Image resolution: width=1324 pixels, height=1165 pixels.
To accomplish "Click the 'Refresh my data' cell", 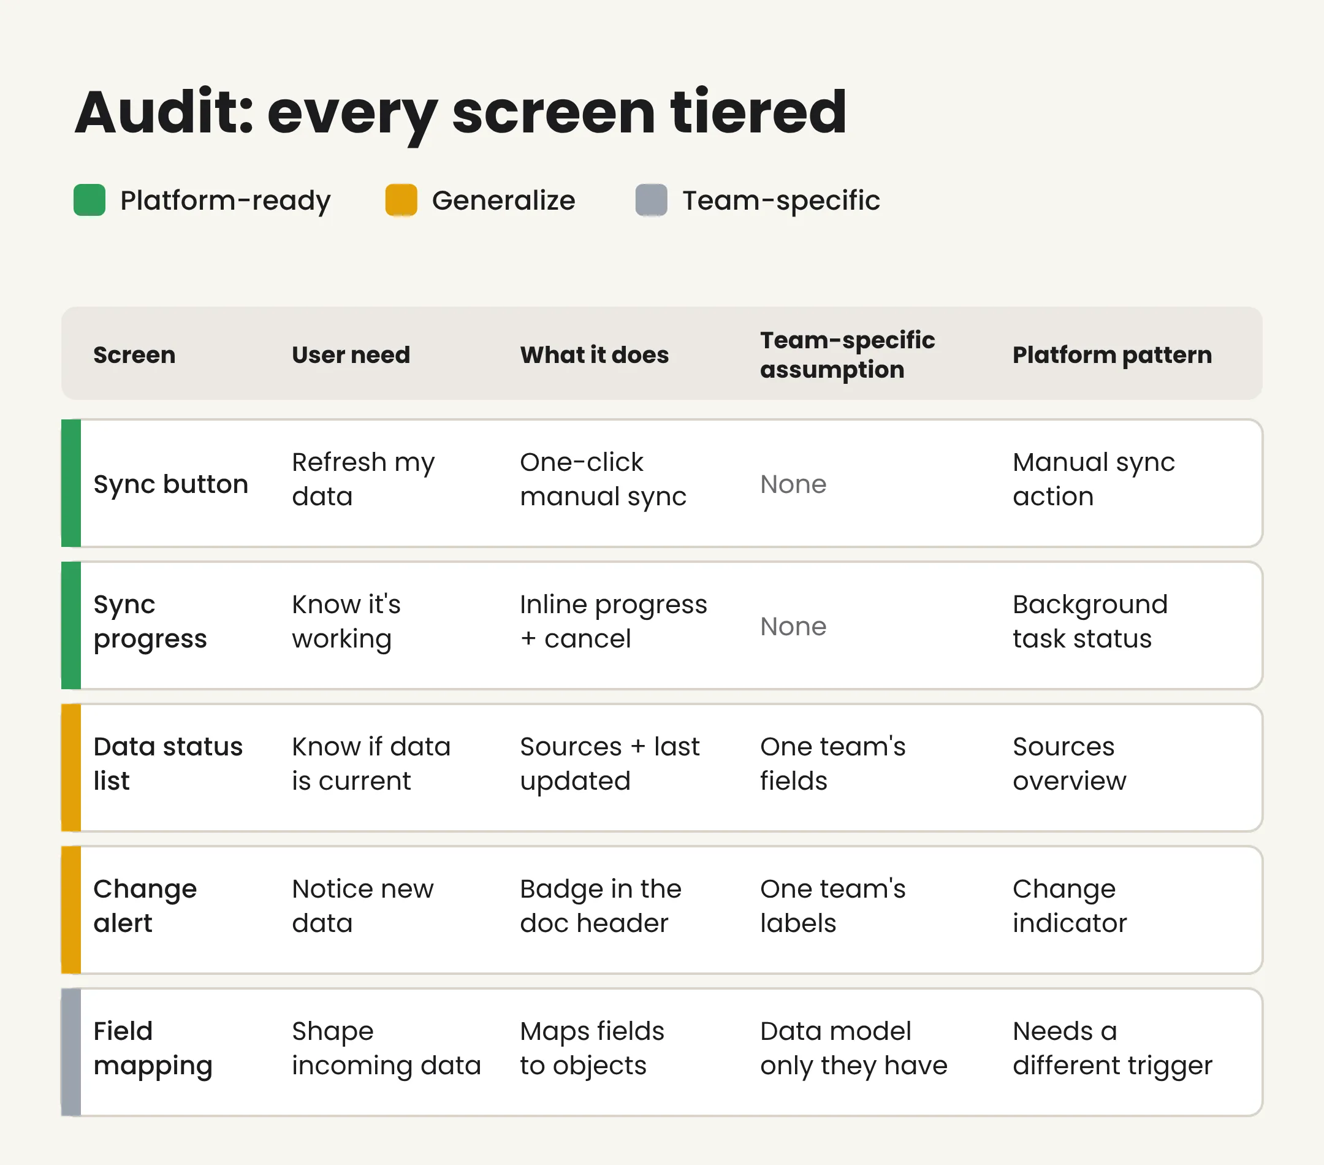I will click(x=363, y=479).
